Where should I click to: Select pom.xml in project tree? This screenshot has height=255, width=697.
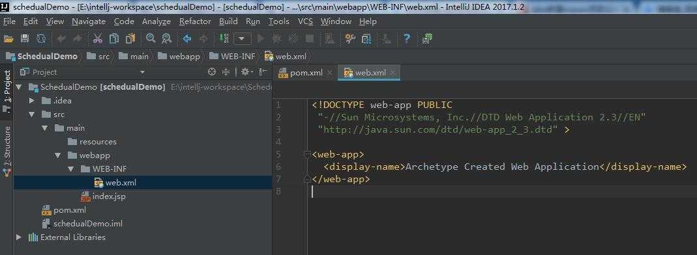point(63,210)
